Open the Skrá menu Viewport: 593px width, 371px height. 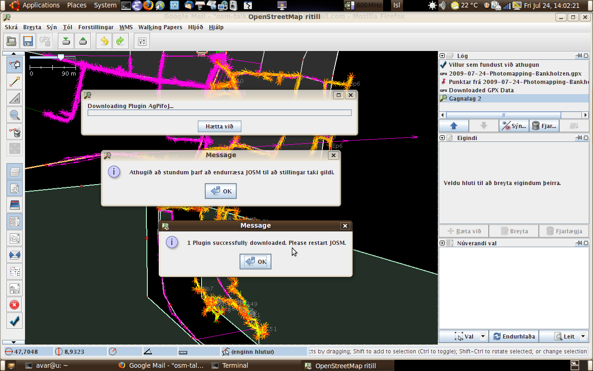pyautogui.click(x=11, y=27)
